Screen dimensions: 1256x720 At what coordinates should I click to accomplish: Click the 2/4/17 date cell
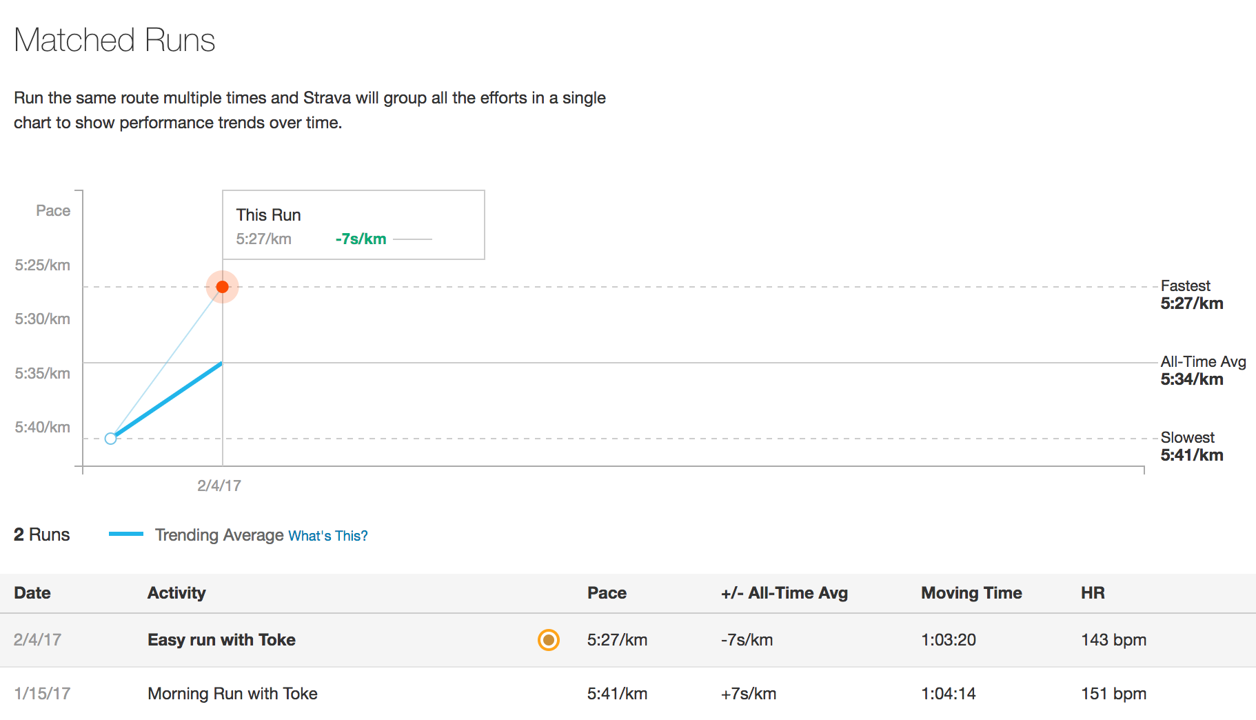click(37, 640)
